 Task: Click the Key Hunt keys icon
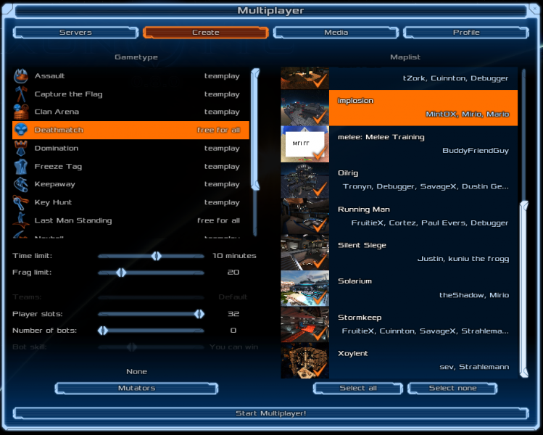[x=21, y=202]
